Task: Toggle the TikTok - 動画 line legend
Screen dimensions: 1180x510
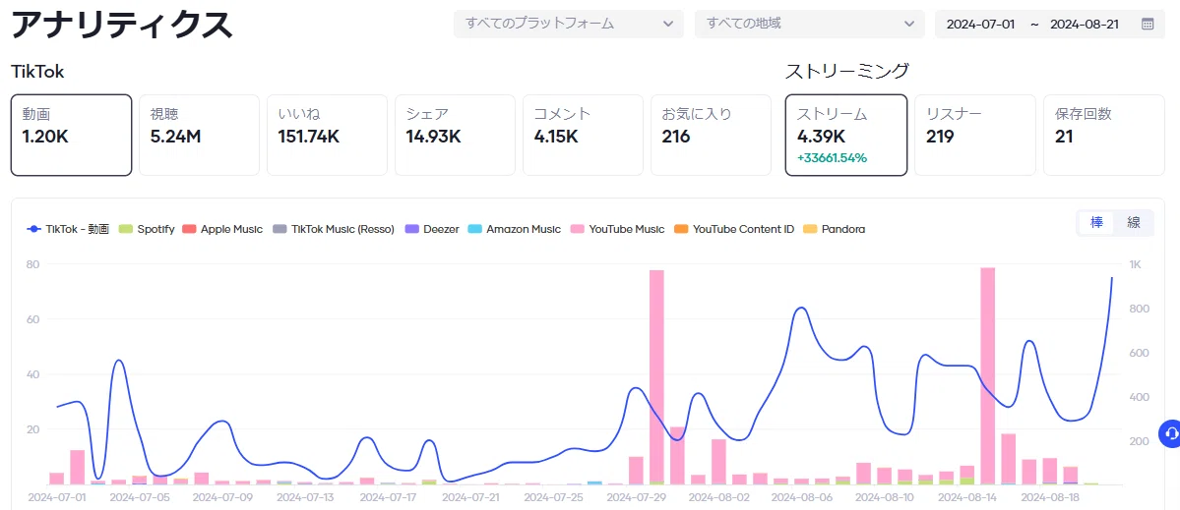Action: [x=68, y=229]
